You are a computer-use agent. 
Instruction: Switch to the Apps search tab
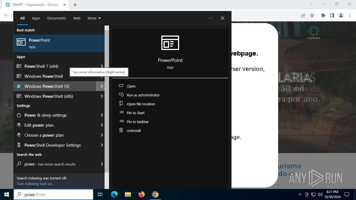coord(36,18)
